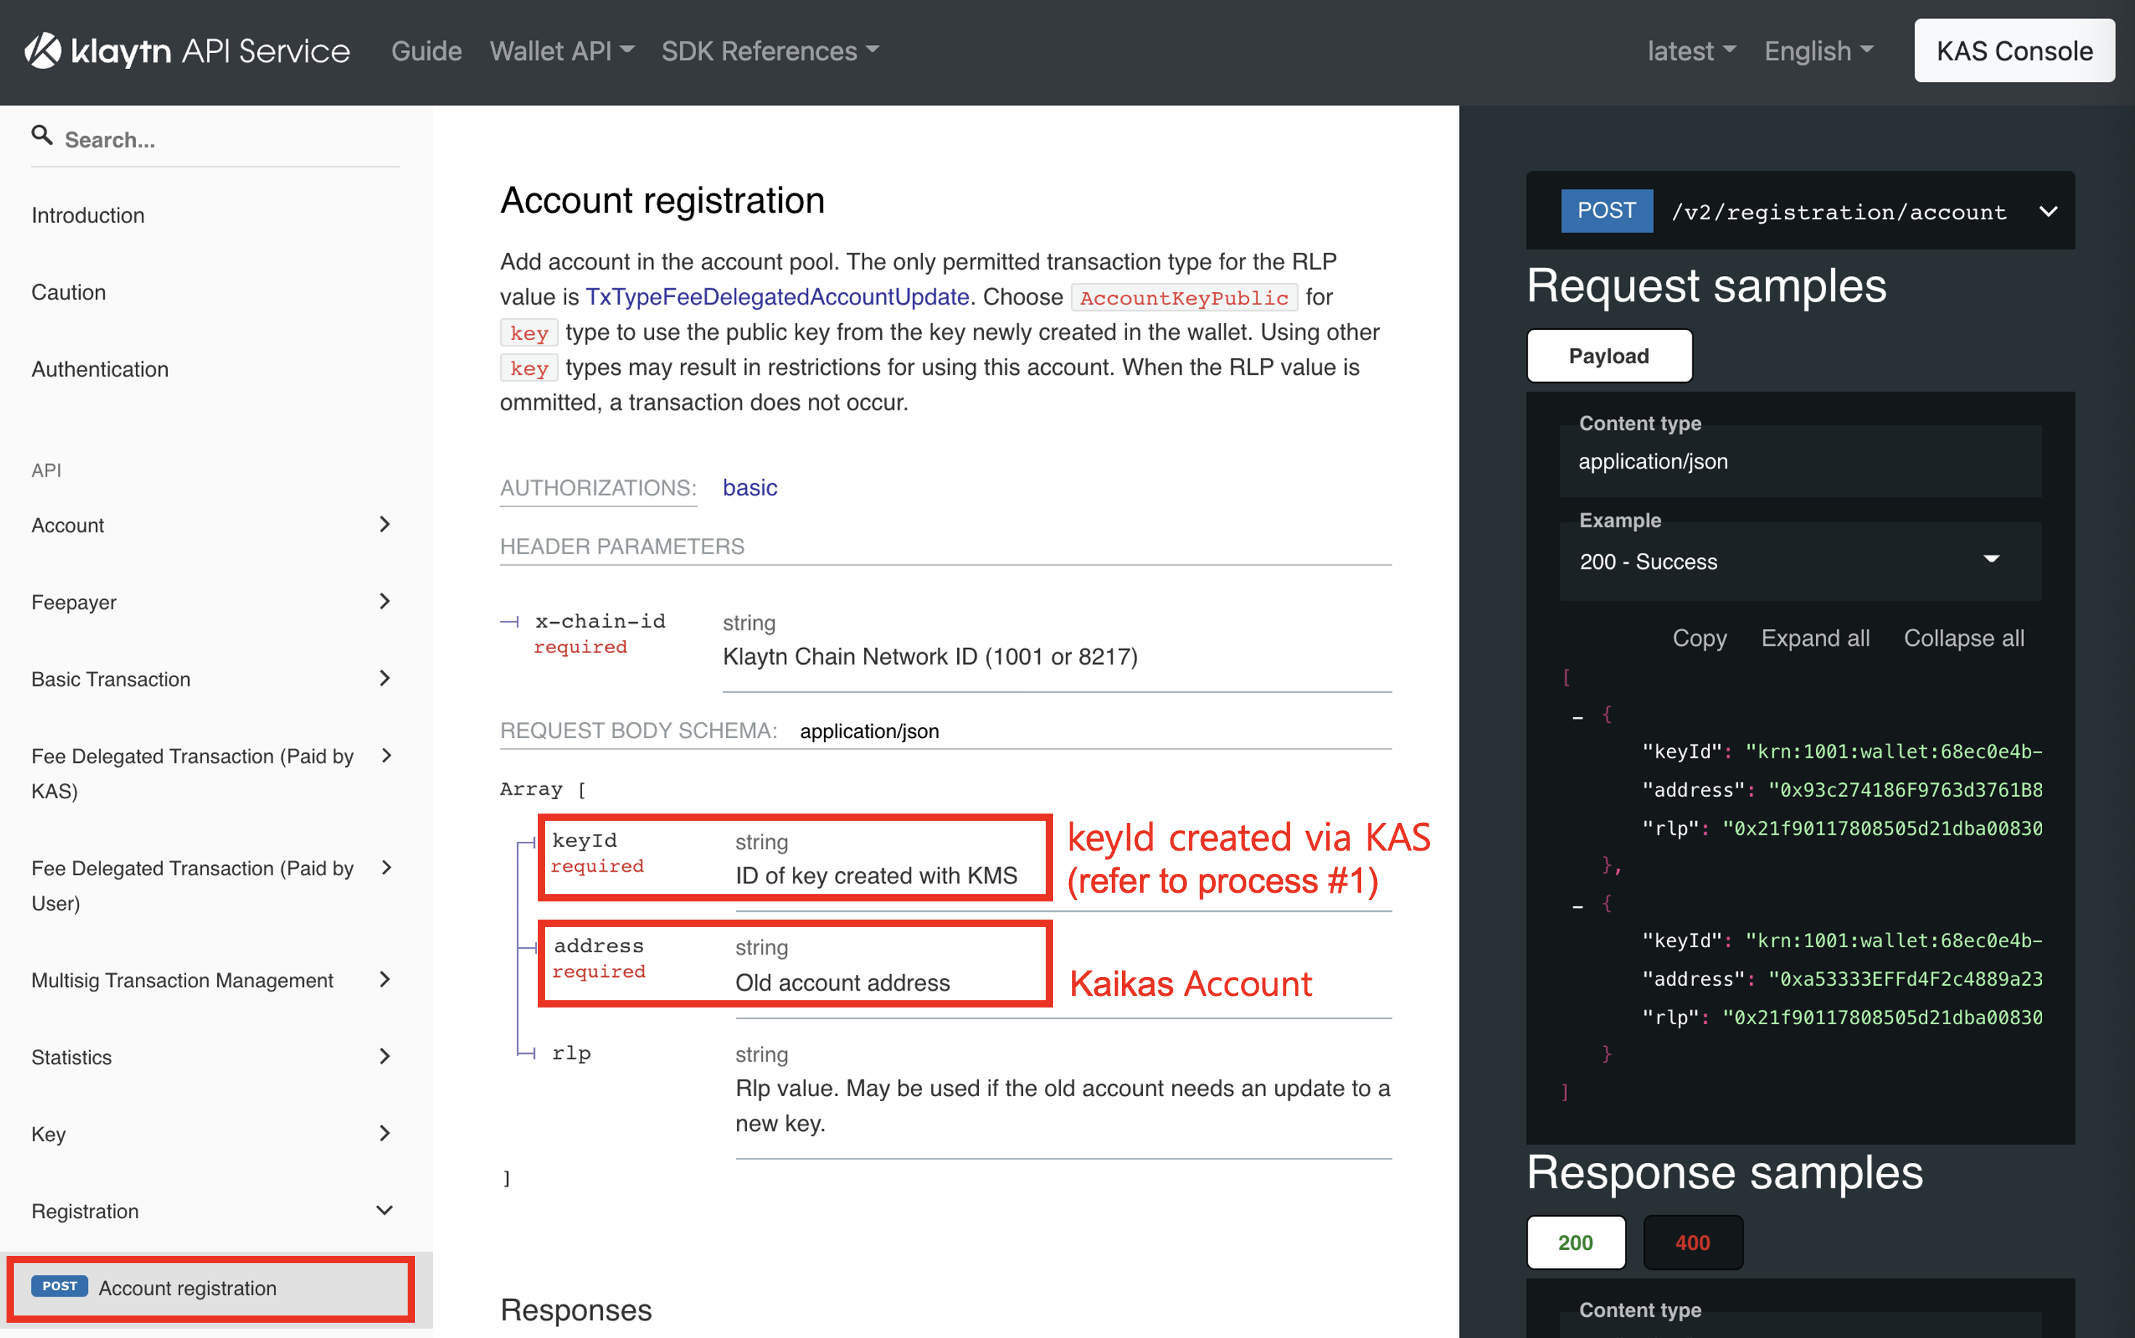Click Collapse all in request sample
The image size is (2135, 1338).
click(x=1964, y=638)
